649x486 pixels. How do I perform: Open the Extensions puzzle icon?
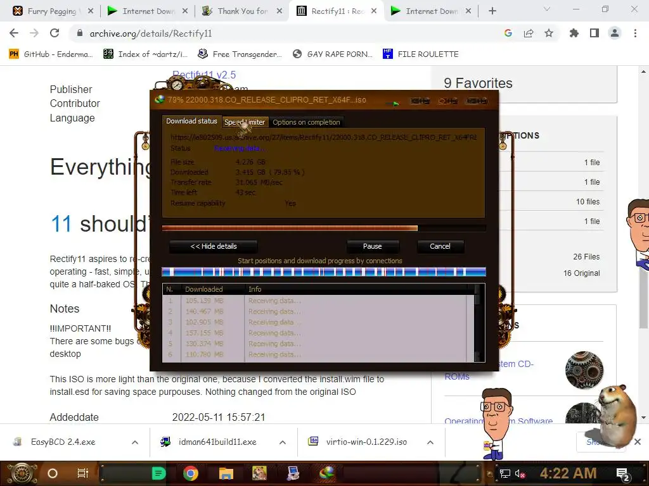(574, 33)
